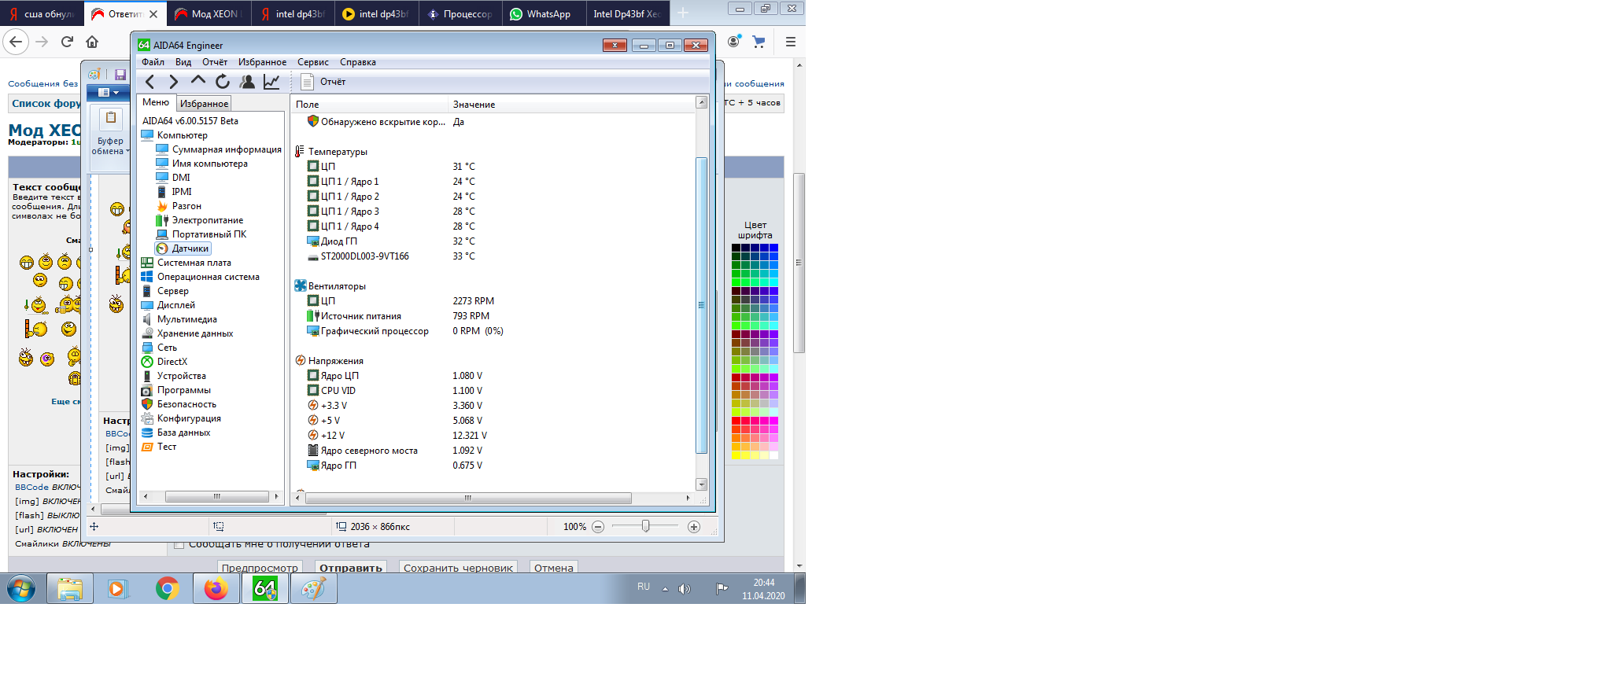
Task: Open the Файл menu in AIDA64
Action: point(153,62)
